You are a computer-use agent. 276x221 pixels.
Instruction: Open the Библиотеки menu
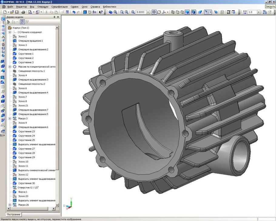coord(109,6)
